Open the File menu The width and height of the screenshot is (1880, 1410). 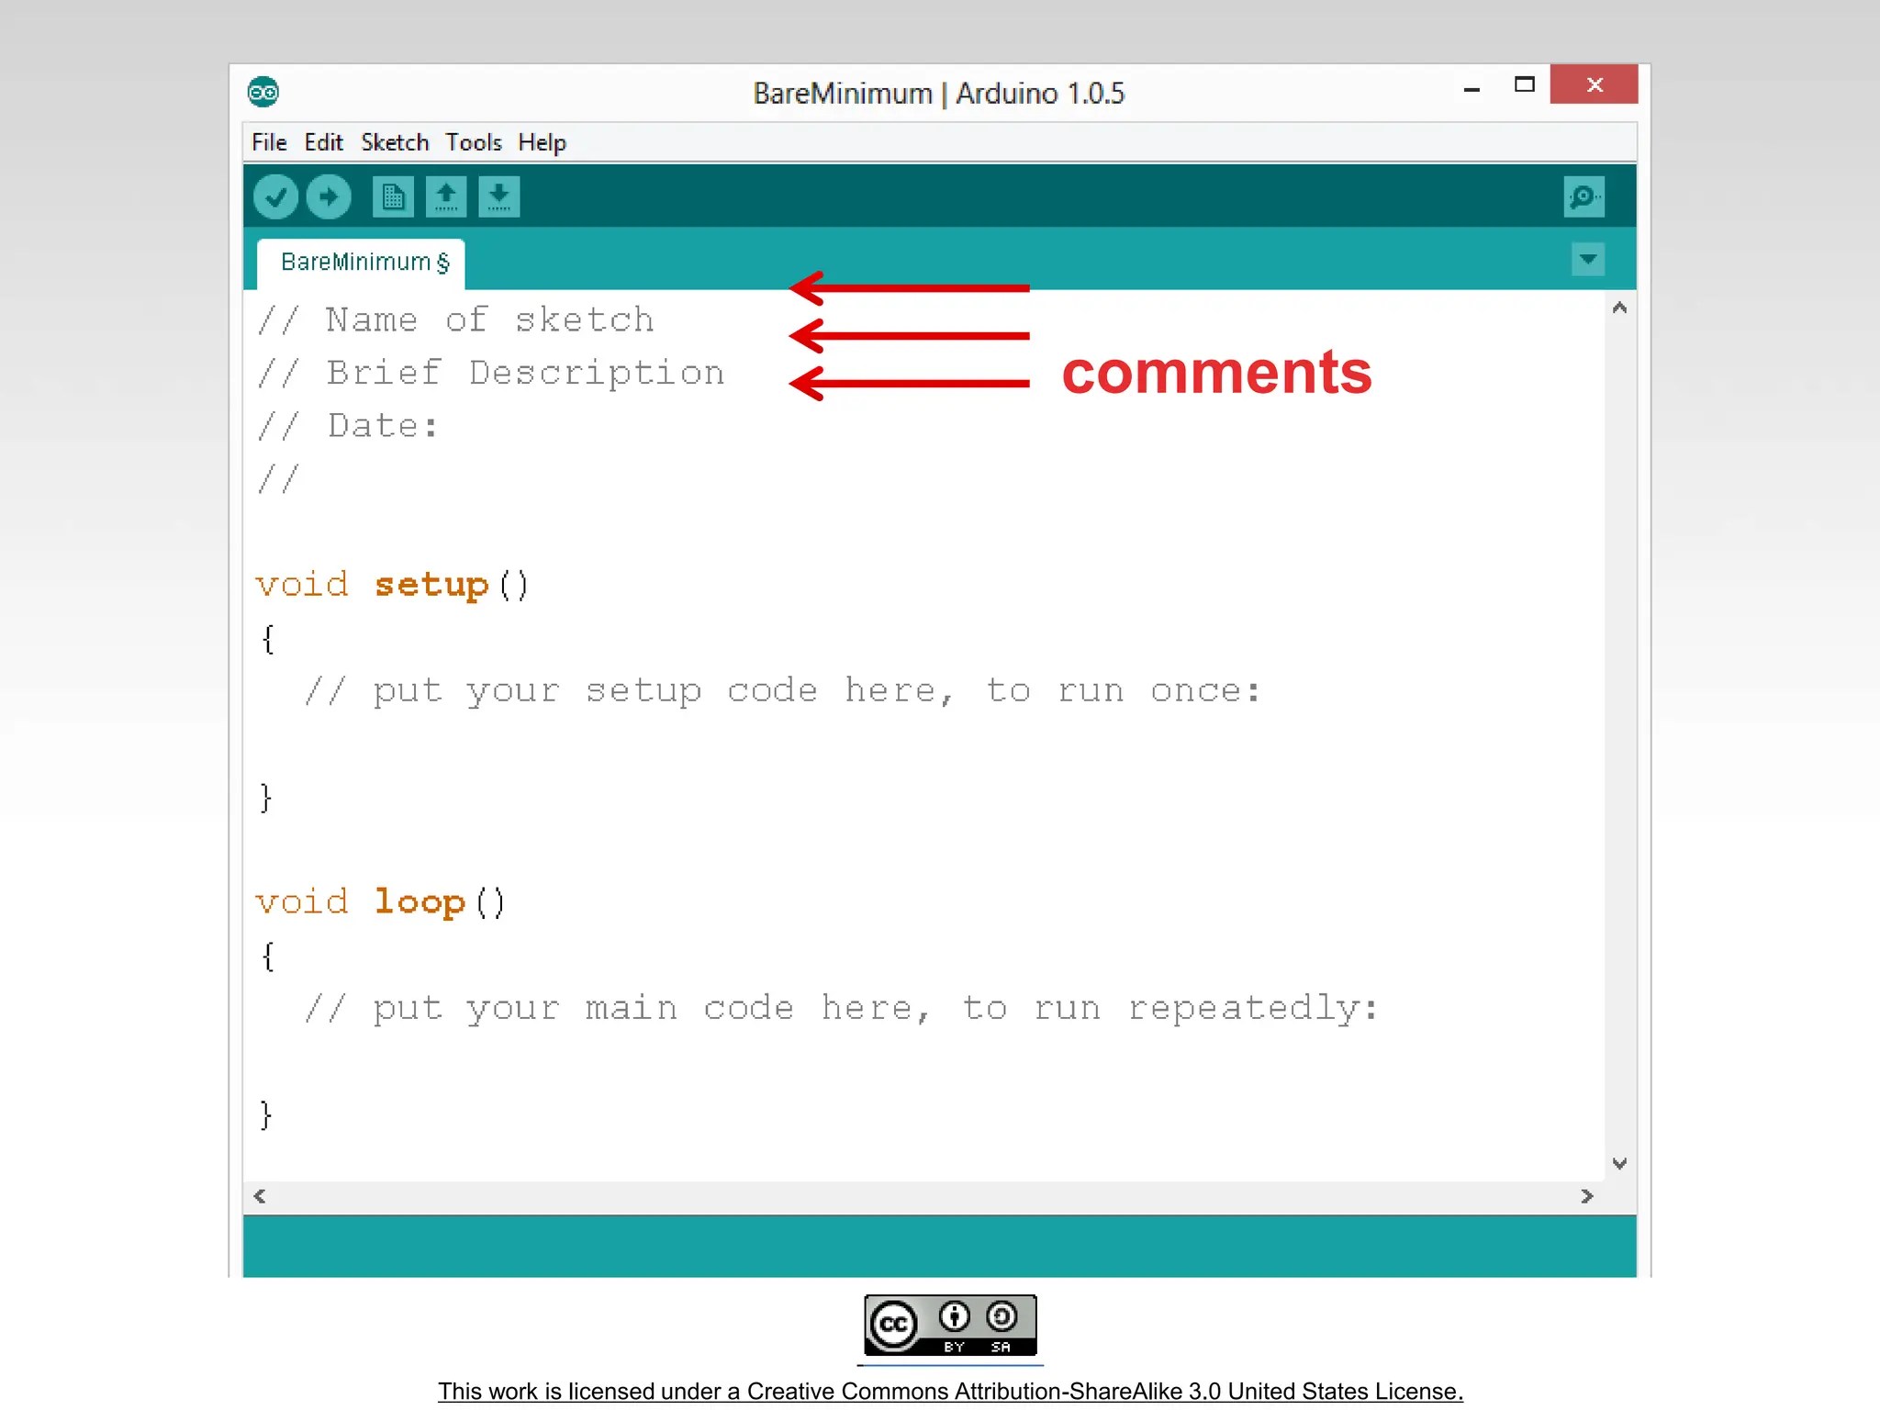click(269, 143)
